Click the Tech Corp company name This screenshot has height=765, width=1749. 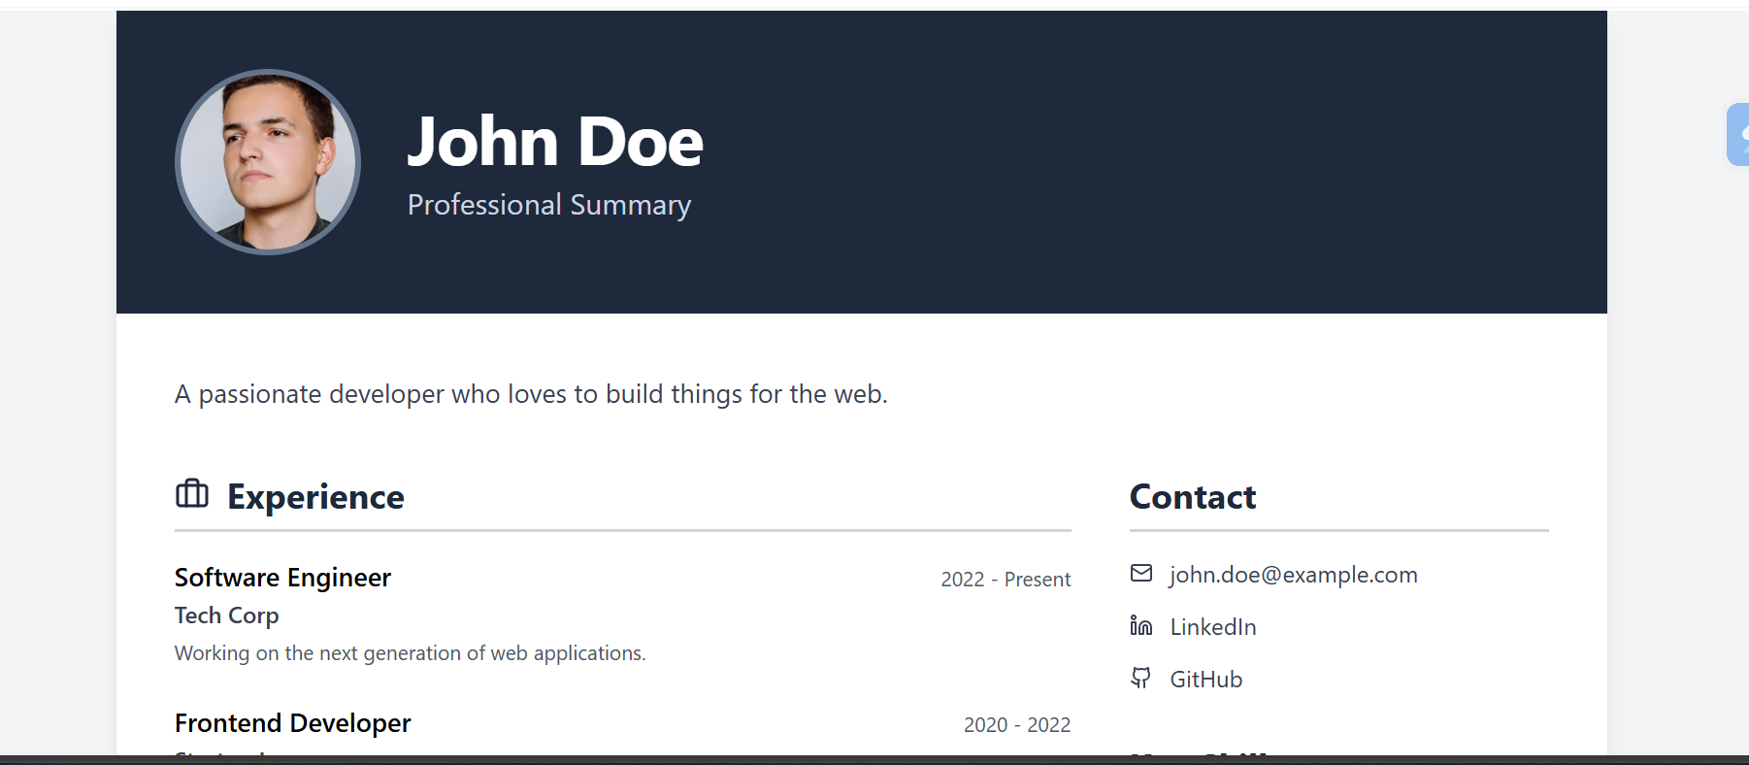tap(227, 615)
